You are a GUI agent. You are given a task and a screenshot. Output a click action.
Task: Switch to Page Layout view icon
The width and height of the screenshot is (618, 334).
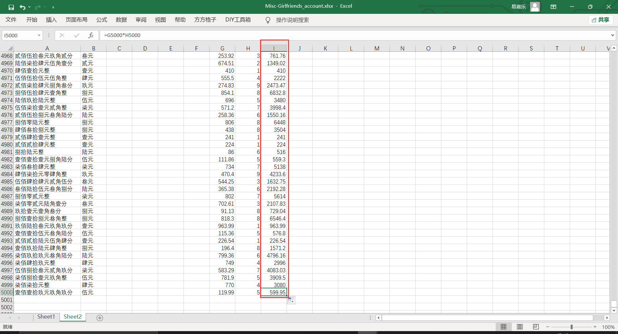pos(520,327)
